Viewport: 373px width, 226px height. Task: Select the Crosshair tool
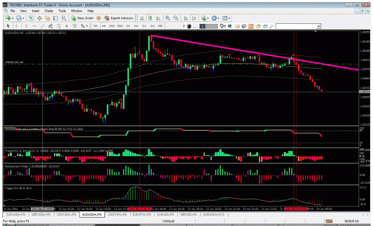[17, 26]
